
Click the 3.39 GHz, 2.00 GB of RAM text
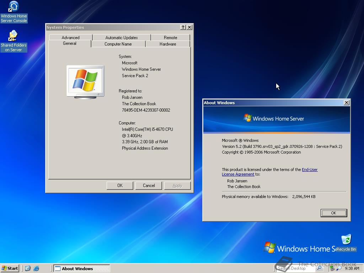click(x=145, y=142)
